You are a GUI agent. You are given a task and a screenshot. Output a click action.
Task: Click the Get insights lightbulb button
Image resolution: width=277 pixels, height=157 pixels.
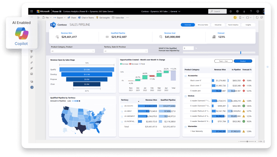[103, 18]
